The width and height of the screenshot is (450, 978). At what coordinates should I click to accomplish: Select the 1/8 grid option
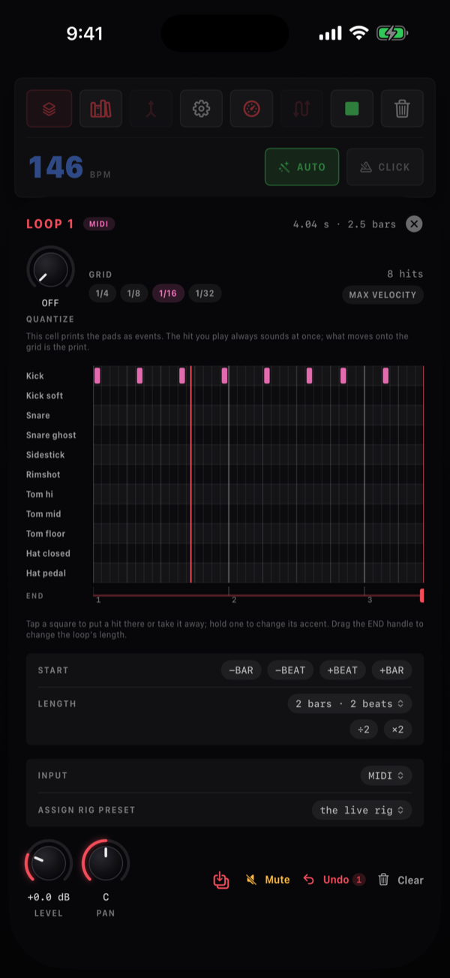click(x=133, y=293)
